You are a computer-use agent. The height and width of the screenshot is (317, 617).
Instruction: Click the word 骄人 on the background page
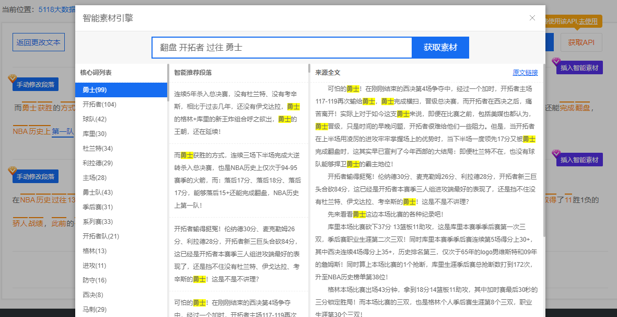(x=20, y=223)
